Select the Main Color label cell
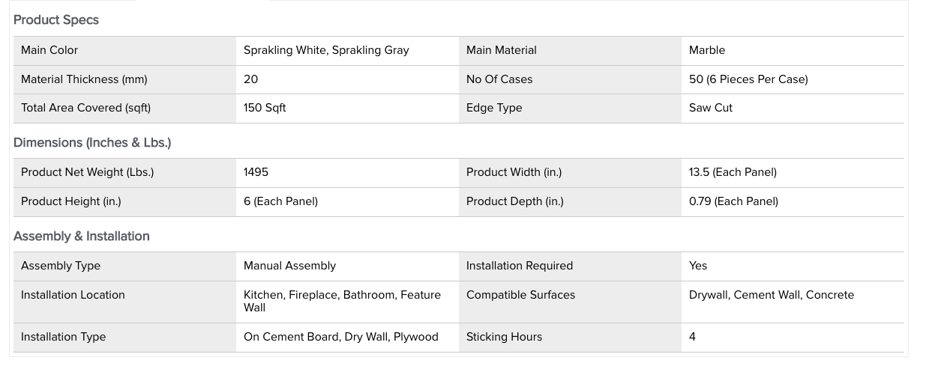929x369 pixels. click(49, 50)
